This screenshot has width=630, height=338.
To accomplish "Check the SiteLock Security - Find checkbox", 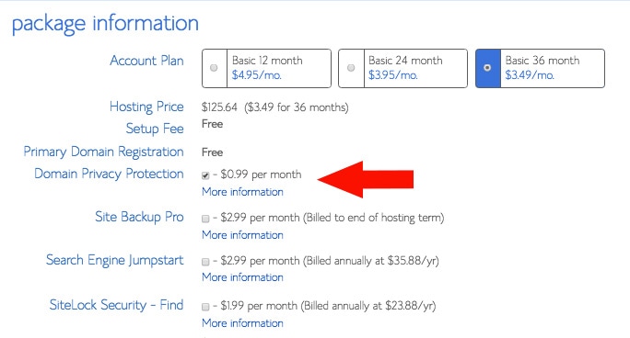I will tap(205, 307).
